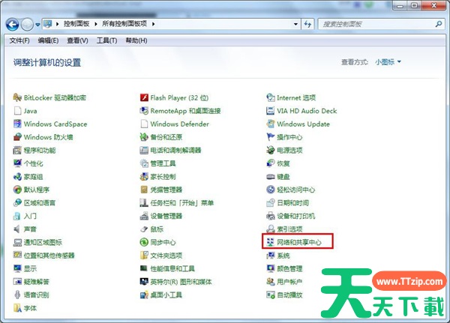Viewport: 450px width, 323px height.
Task: Open the 轻松访问中心 item
Action: tap(296, 190)
